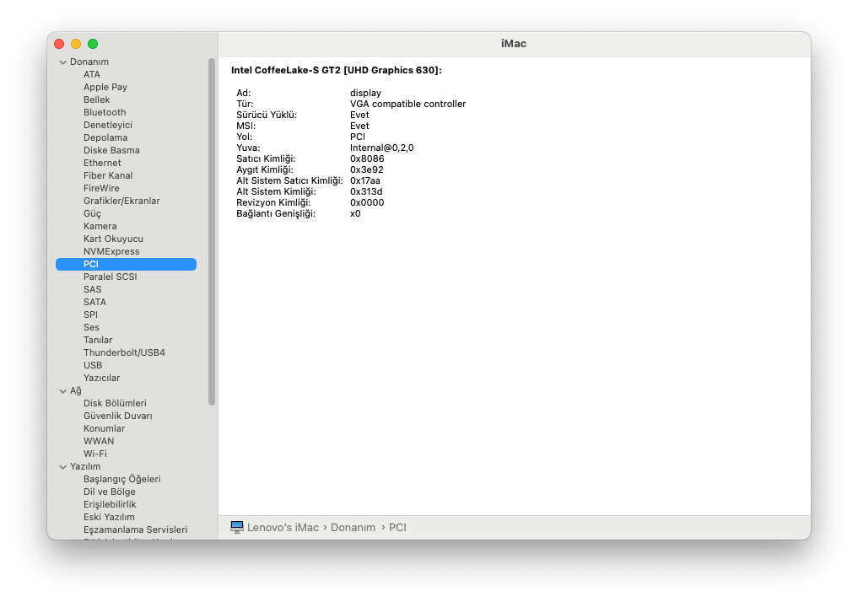Open Kart Okuyucu item
The image size is (858, 602).
coord(113,239)
